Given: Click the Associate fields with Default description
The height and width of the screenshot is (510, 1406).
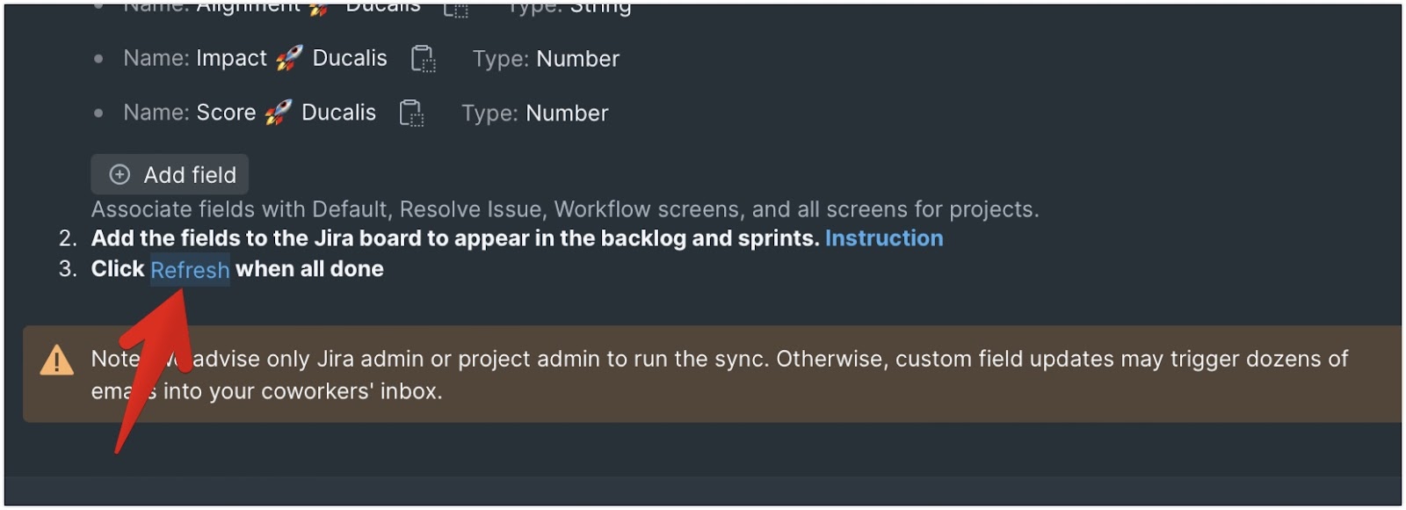Looking at the screenshot, I should 565,209.
